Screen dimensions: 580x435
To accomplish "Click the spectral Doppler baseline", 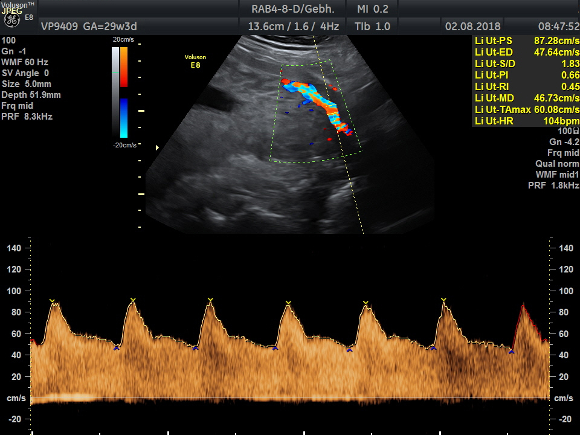I will coord(290,398).
